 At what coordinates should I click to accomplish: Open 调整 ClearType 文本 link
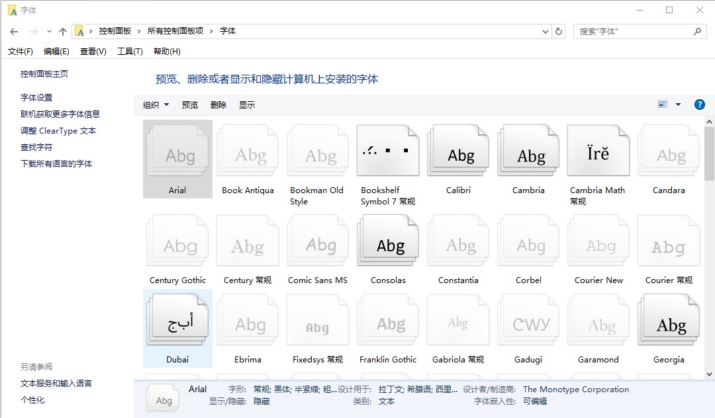click(x=58, y=131)
